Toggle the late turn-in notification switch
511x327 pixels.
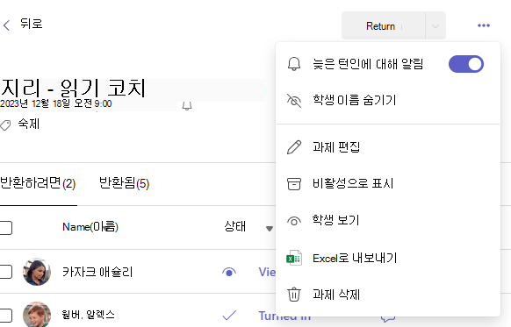(x=466, y=64)
